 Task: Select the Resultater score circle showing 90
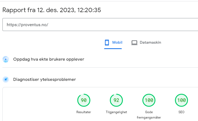(84, 101)
